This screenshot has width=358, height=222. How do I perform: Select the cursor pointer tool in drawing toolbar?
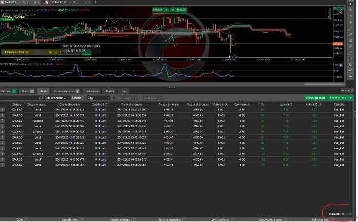pos(351,4)
